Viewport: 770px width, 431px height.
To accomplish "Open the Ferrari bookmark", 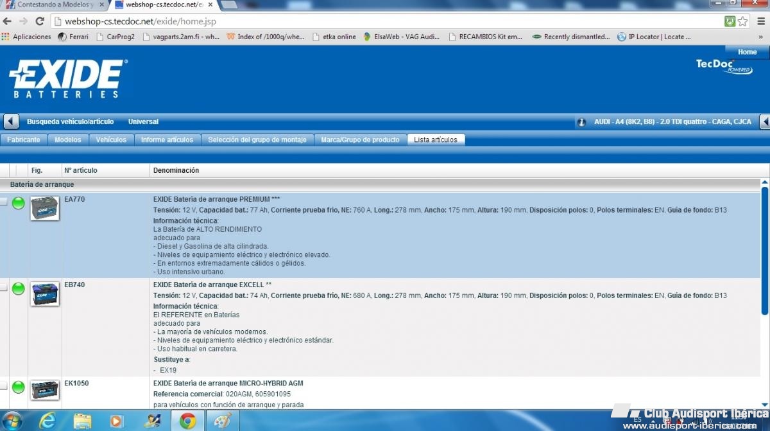I will (x=73, y=37).
